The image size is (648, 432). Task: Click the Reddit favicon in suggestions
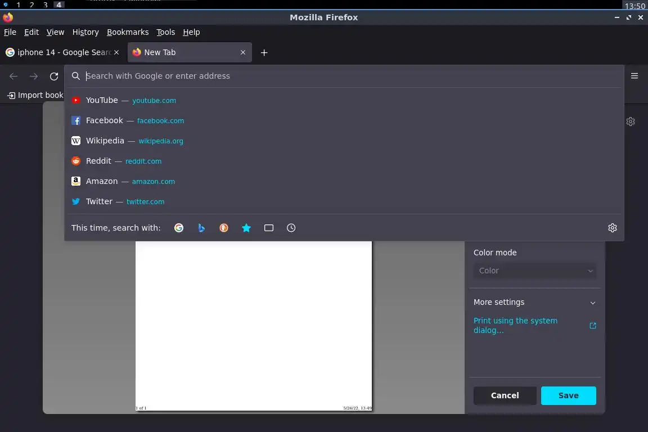click(75, 161)
